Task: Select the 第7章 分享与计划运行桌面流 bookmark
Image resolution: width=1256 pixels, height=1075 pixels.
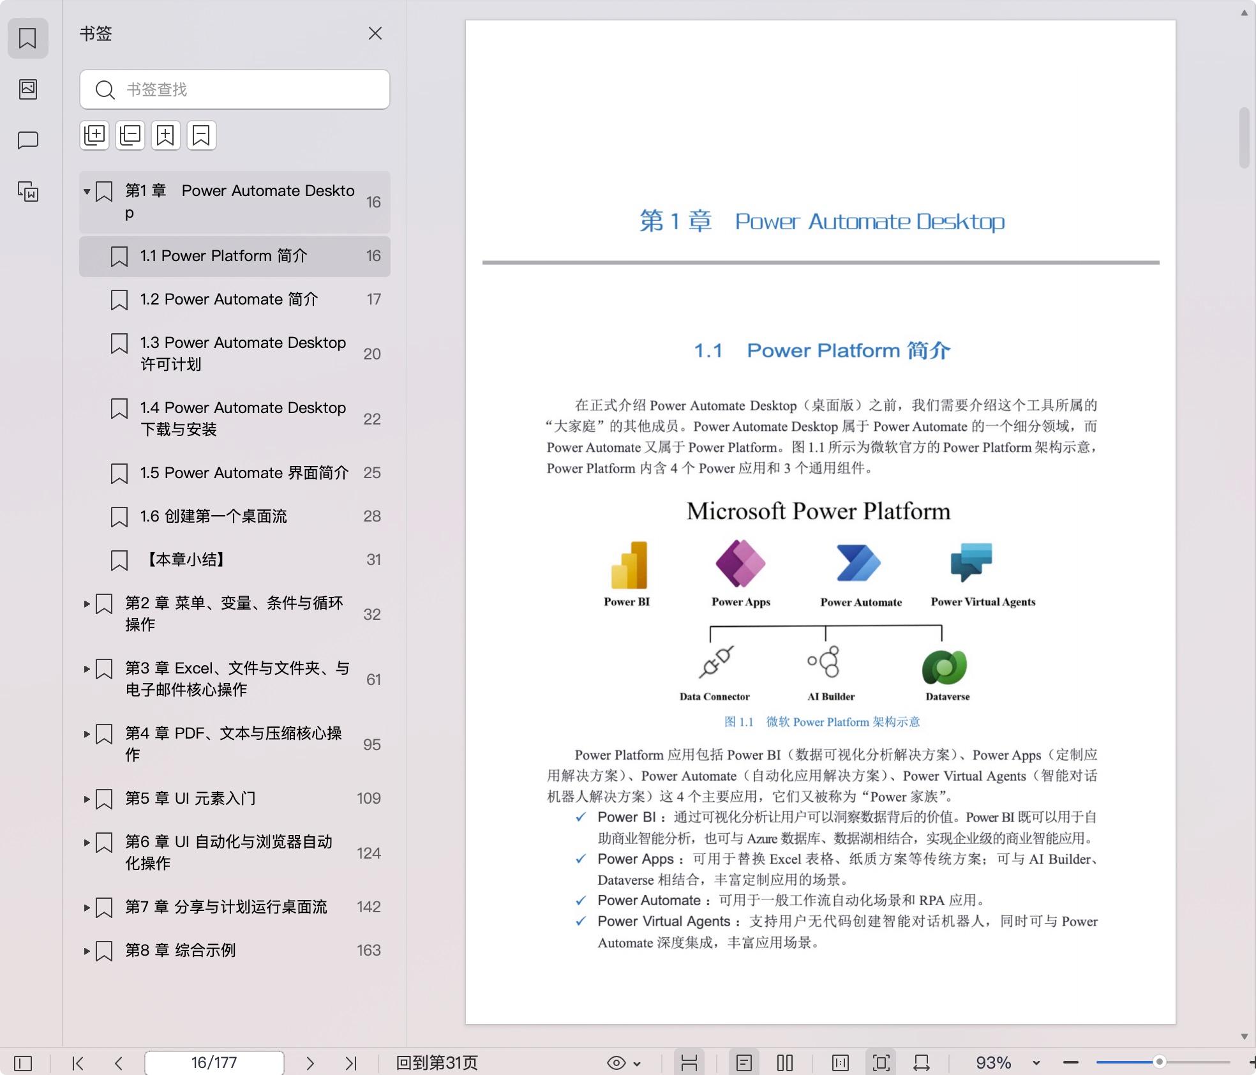Action: pos(235,907)
